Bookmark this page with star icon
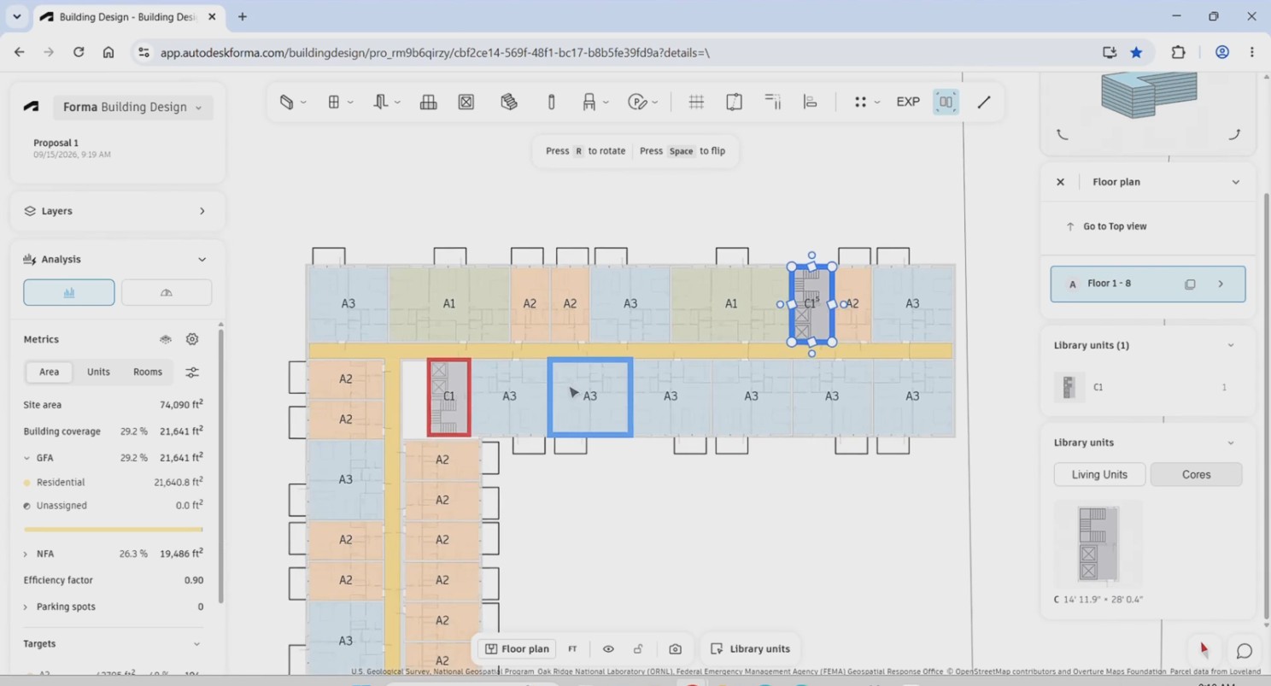The width and height of the screenshot is (1271, 686). (x=1136, y=52)
